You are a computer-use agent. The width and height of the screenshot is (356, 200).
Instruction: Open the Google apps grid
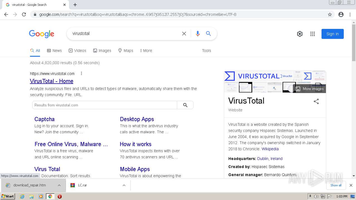(x=313, y=34)
